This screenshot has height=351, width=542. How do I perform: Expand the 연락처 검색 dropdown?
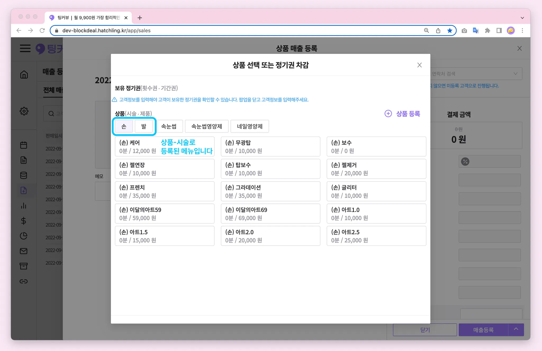coord(515,74)
